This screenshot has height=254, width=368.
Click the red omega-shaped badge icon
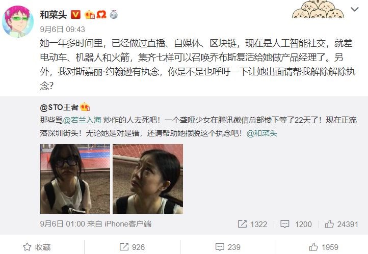pos(101,15)
